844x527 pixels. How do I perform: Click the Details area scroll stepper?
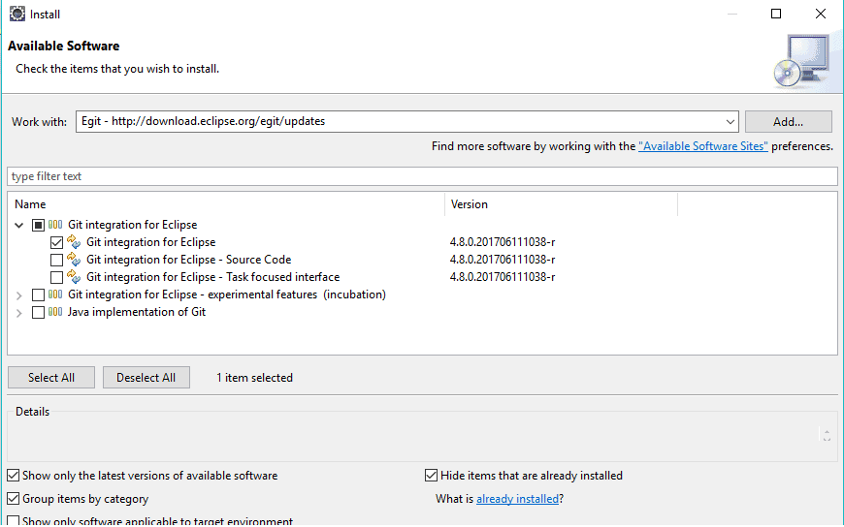pyautogui.click(x=826, y=436)
